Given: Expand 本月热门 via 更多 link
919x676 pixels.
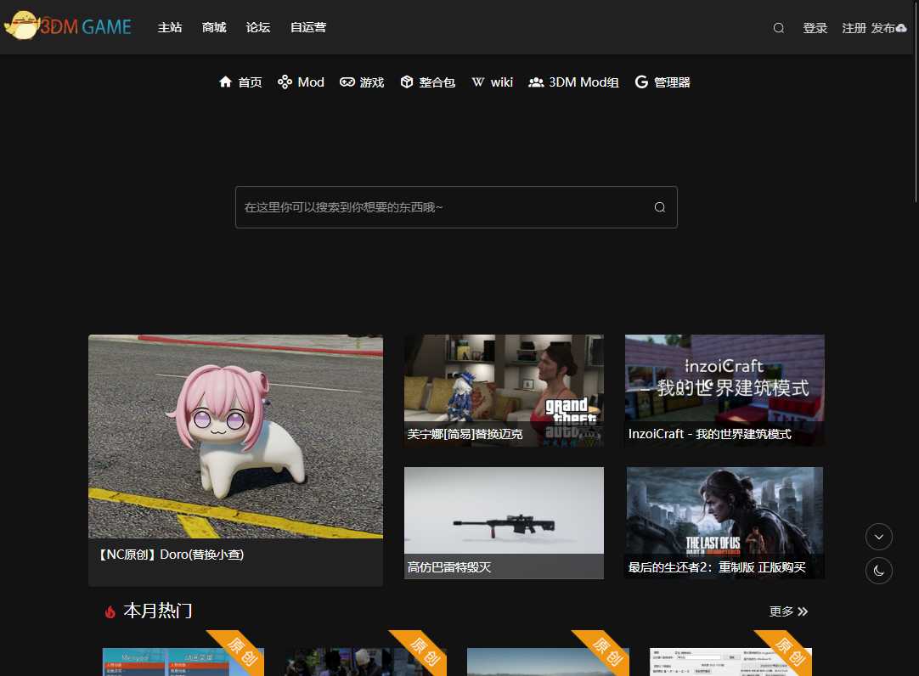Looking at the screenshot, I should pyautogui.click(x=788, y=611).
